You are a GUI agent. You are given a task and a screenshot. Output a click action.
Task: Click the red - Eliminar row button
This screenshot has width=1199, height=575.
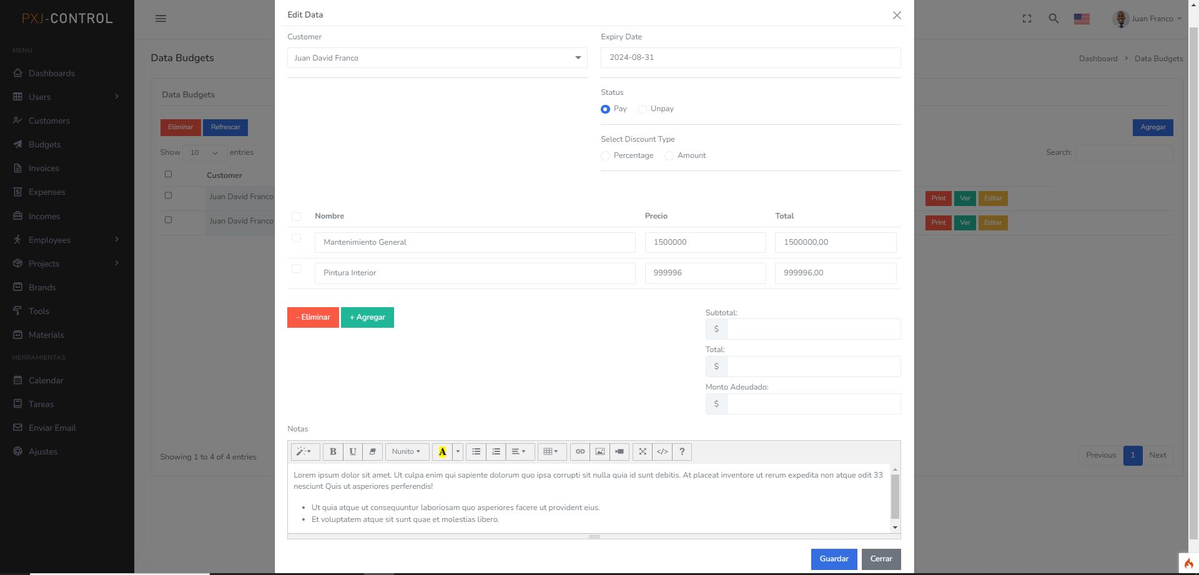[313, 317]
